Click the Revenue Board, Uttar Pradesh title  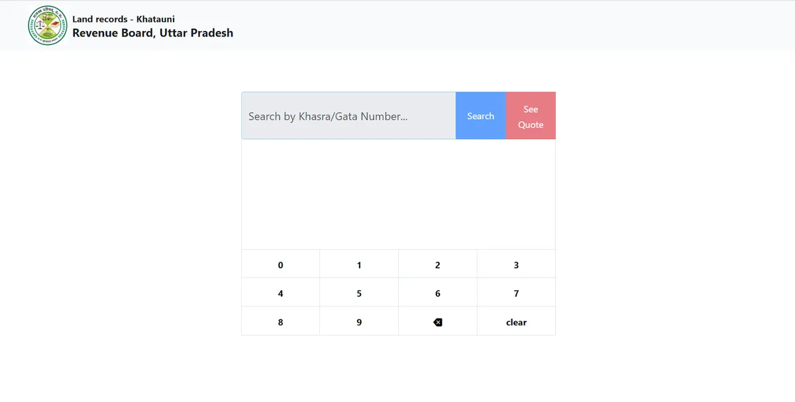point(152,33)
